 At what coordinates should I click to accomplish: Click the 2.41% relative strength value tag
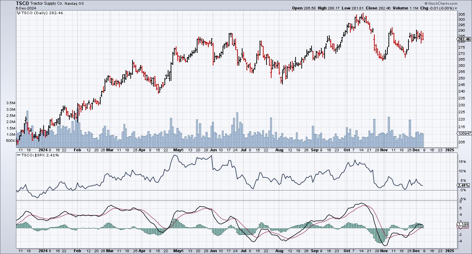coord(463,185)
